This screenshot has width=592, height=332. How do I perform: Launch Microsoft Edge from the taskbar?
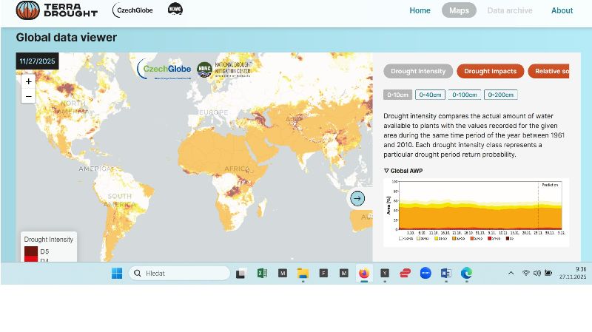[x=466, y=273]
